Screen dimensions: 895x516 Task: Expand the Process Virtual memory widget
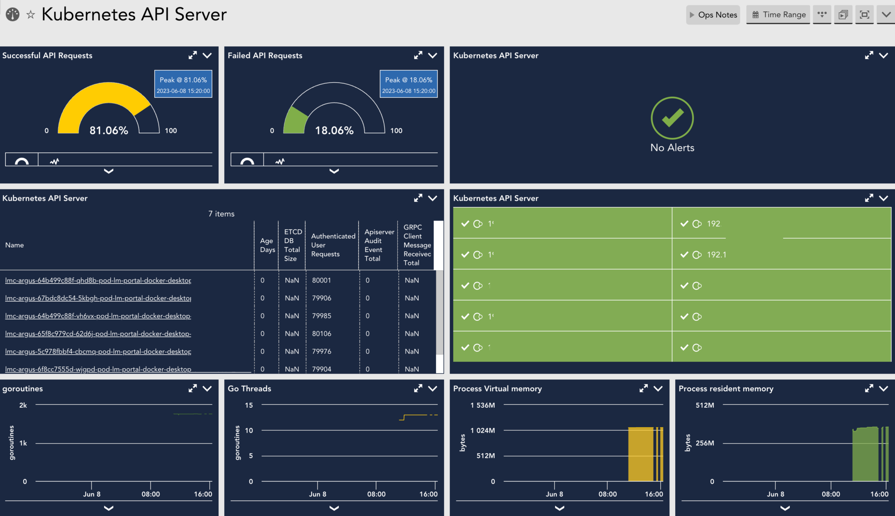[644, 388]
